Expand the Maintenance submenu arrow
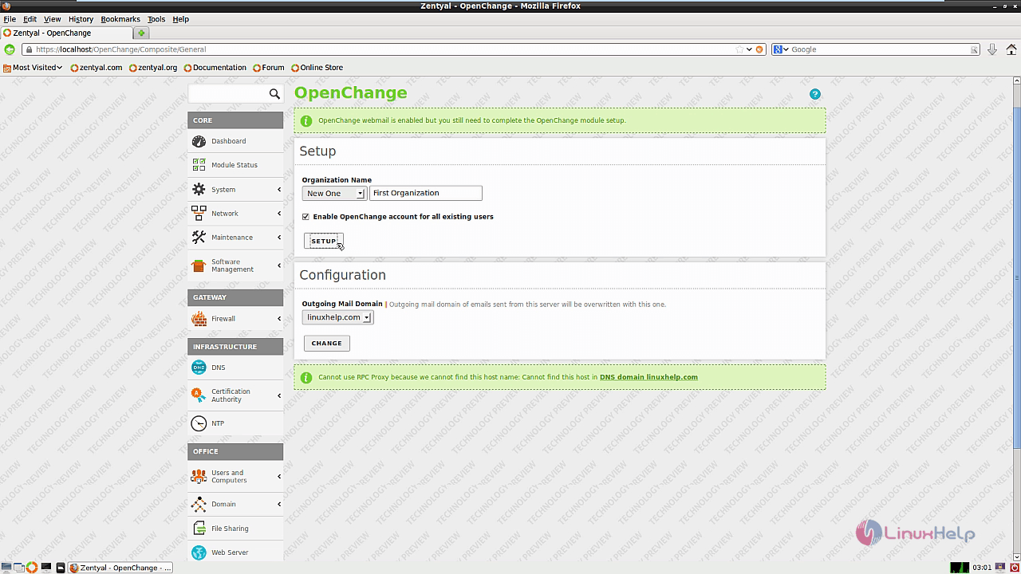1021x574 pixels. (x=279, y=238)
